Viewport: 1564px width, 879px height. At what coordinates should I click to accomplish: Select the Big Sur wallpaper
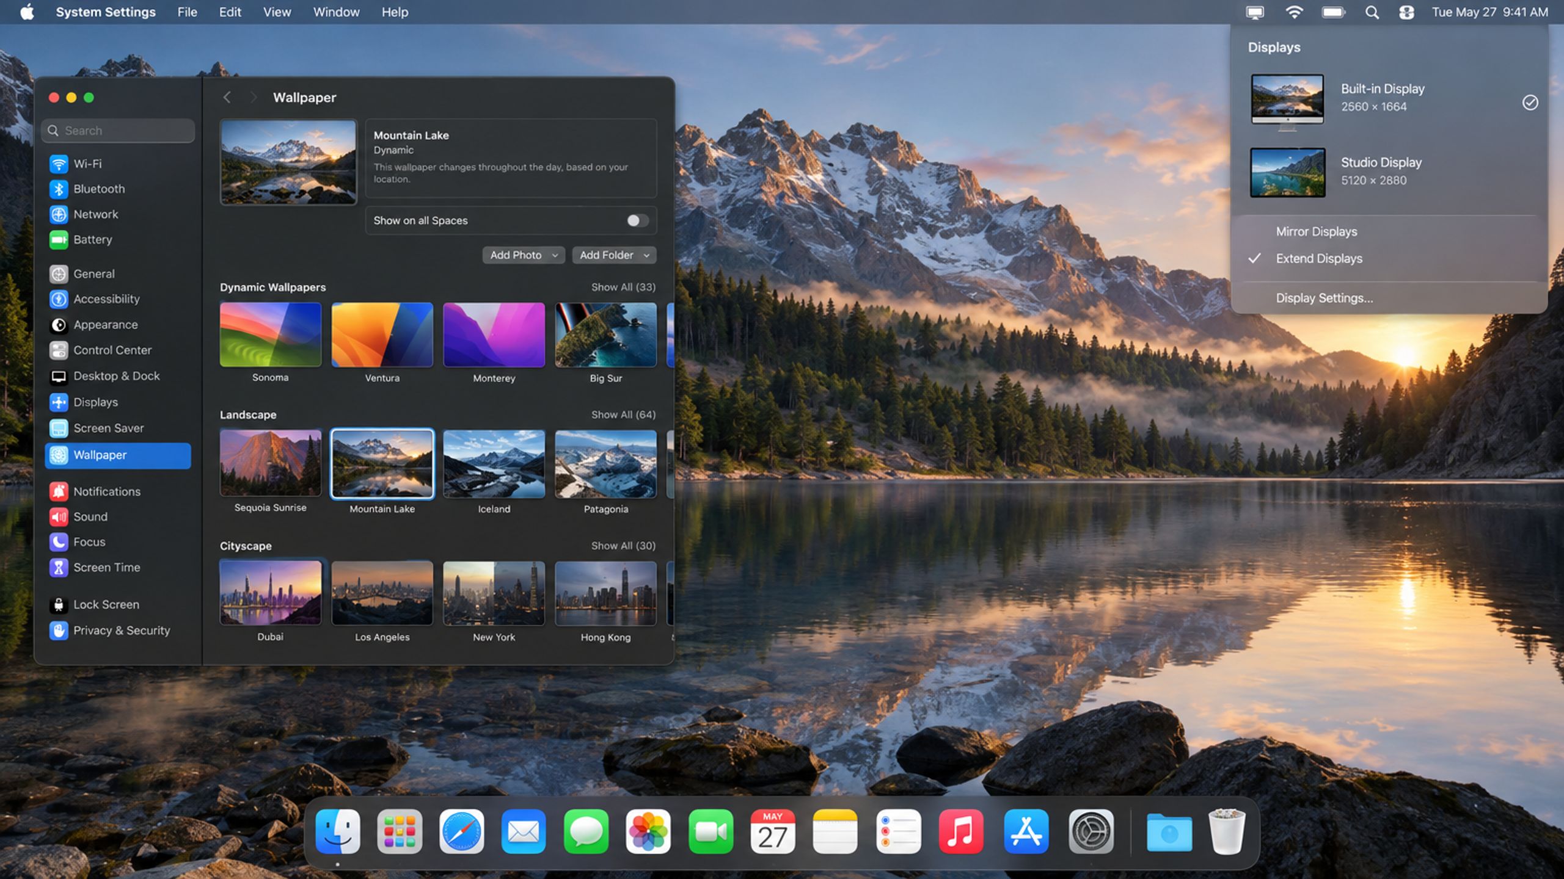606,335
